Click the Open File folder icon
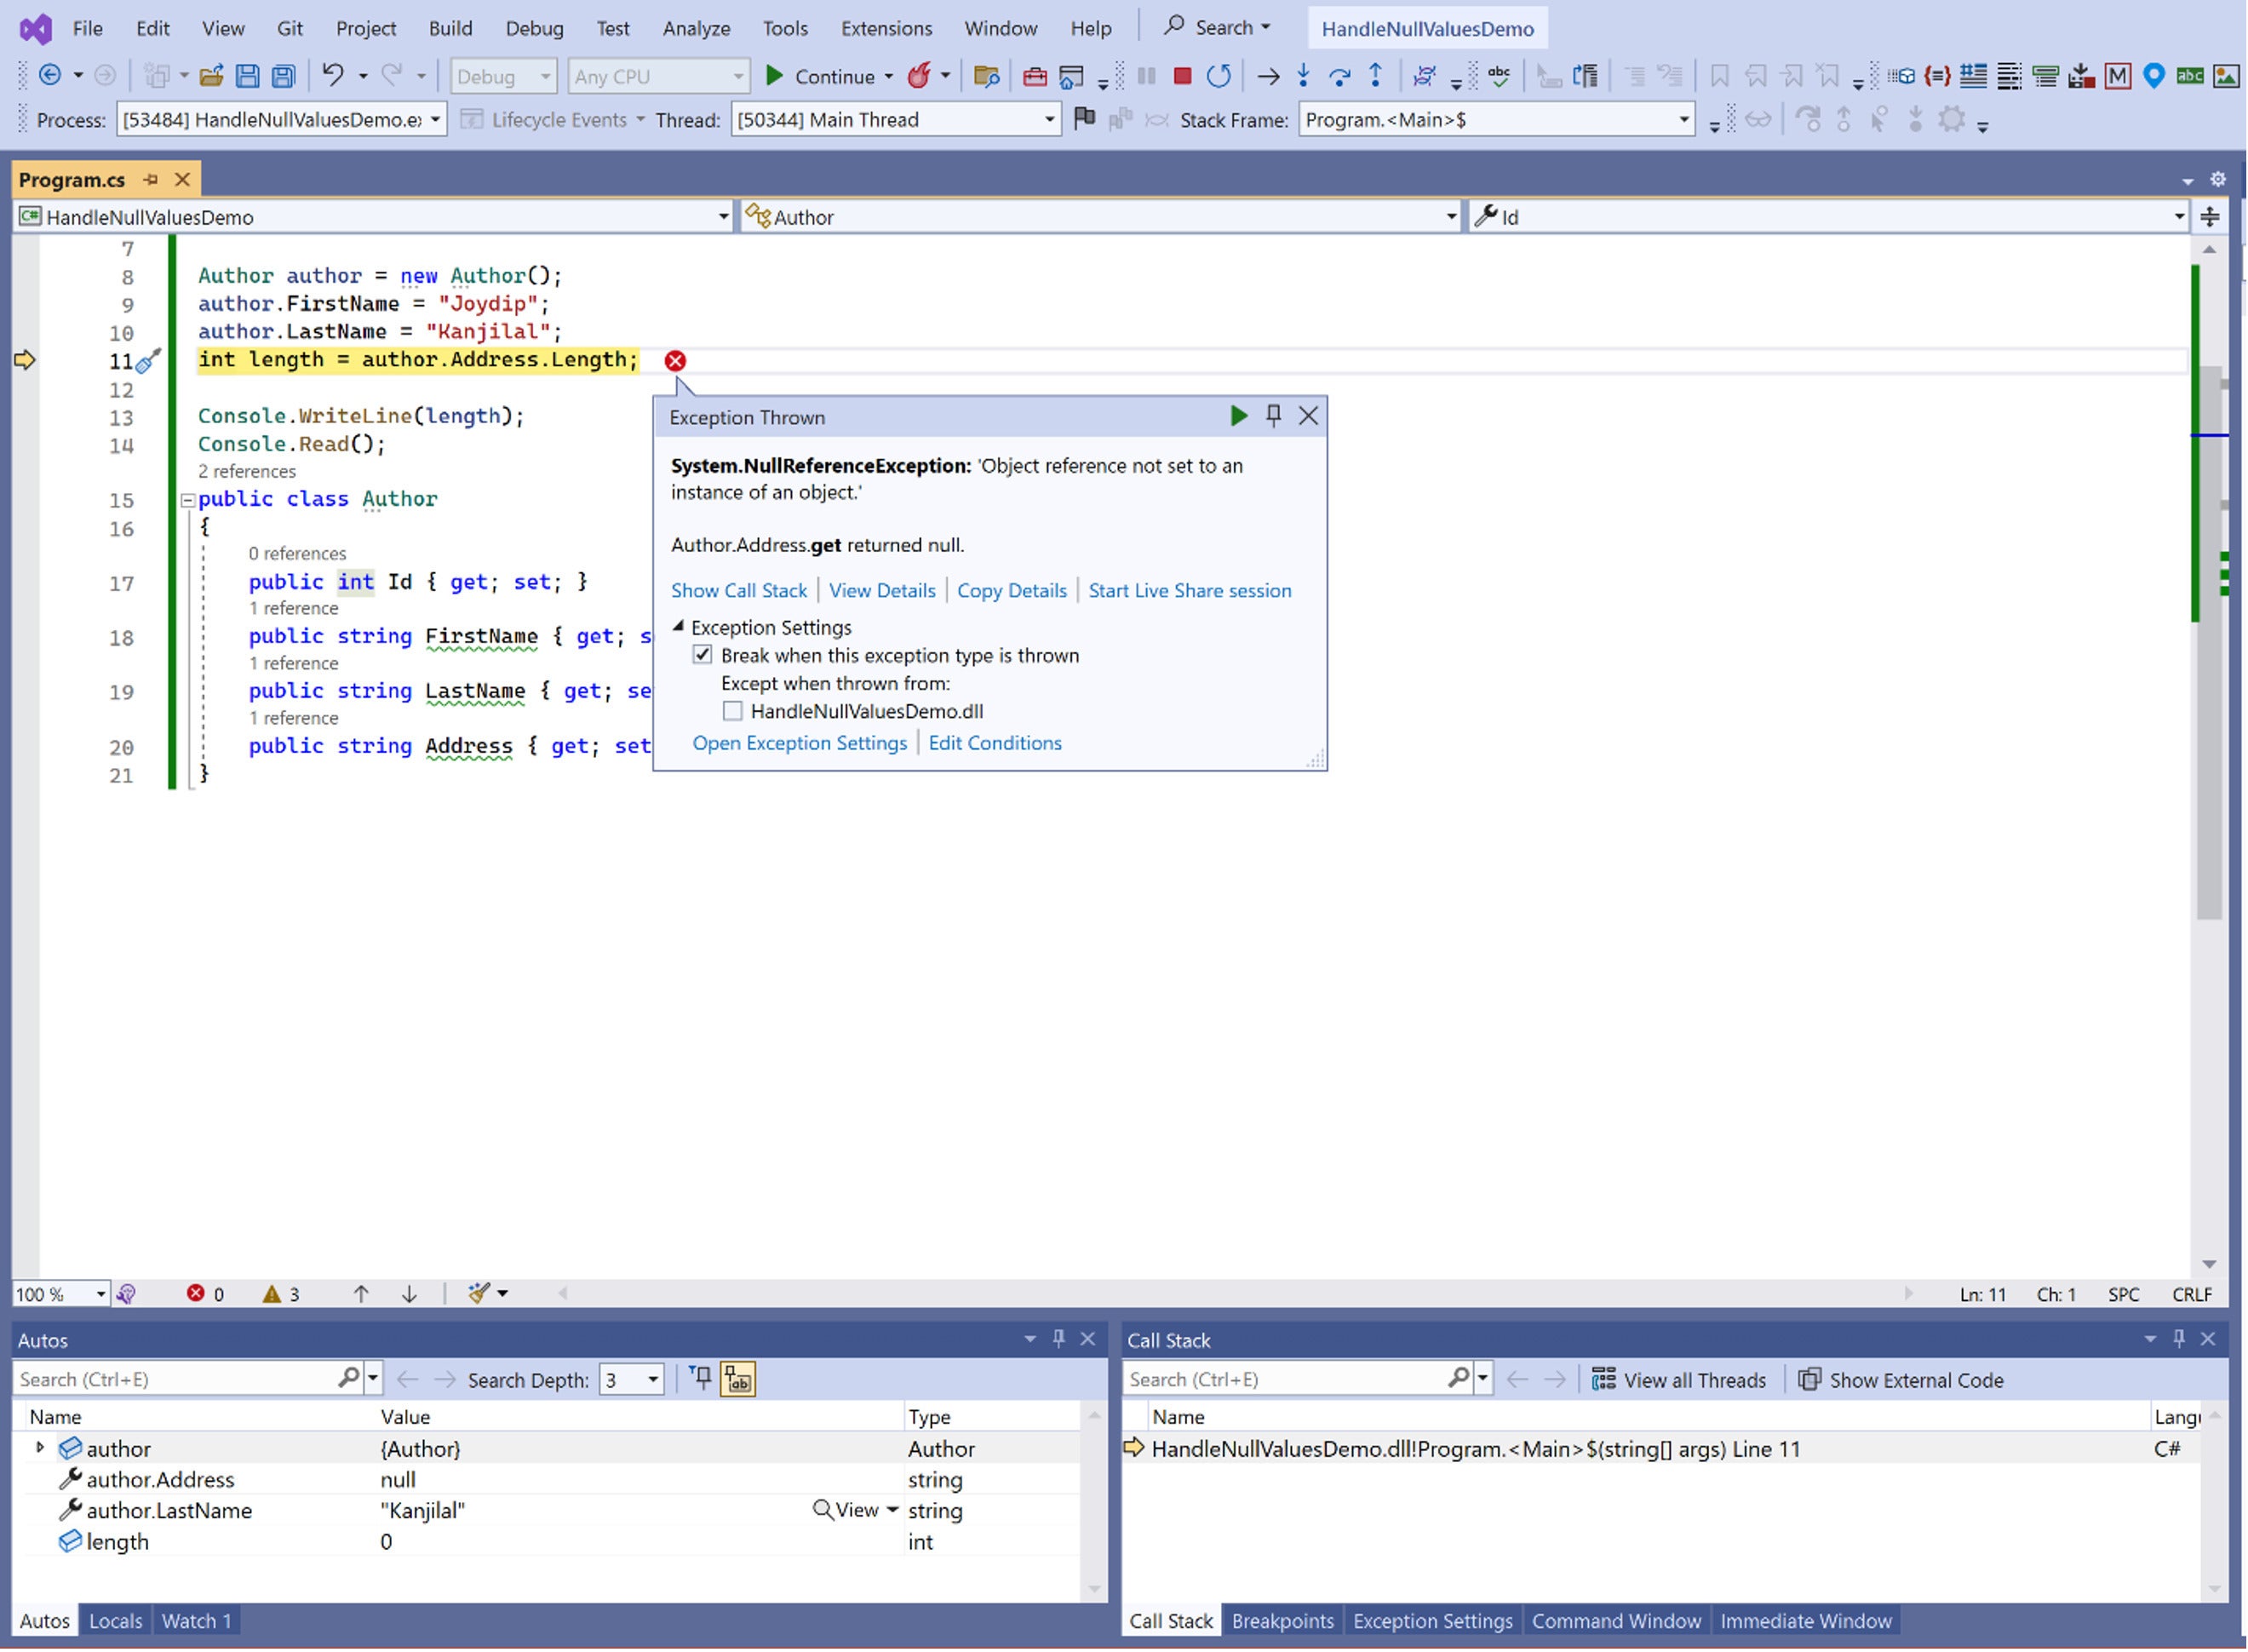The width and height of the screenshot is (2248, 1652). click(211, 76)
